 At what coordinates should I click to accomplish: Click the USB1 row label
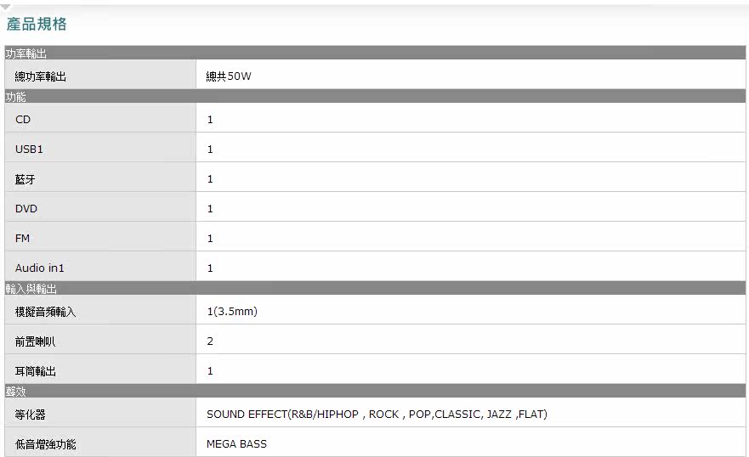(x=29, y=150)
